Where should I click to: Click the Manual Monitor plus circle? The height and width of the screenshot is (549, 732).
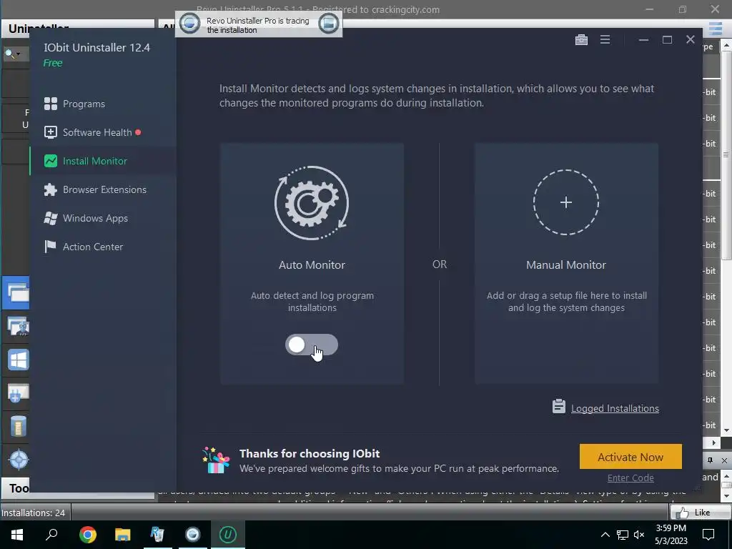point(566,202)
